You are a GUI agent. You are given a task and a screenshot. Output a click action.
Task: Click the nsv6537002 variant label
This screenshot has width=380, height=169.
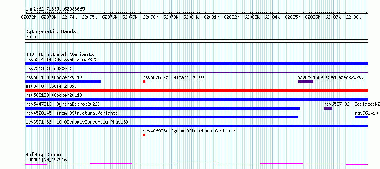(x=352, y=104)
